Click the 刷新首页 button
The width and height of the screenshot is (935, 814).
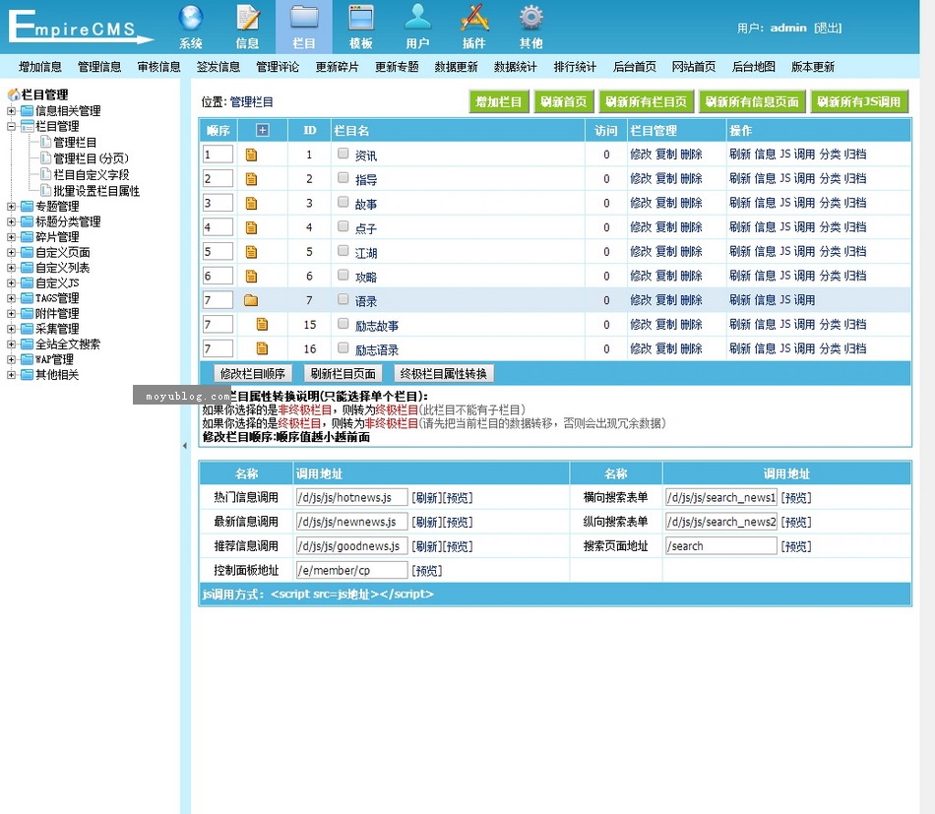coord(564,102)
